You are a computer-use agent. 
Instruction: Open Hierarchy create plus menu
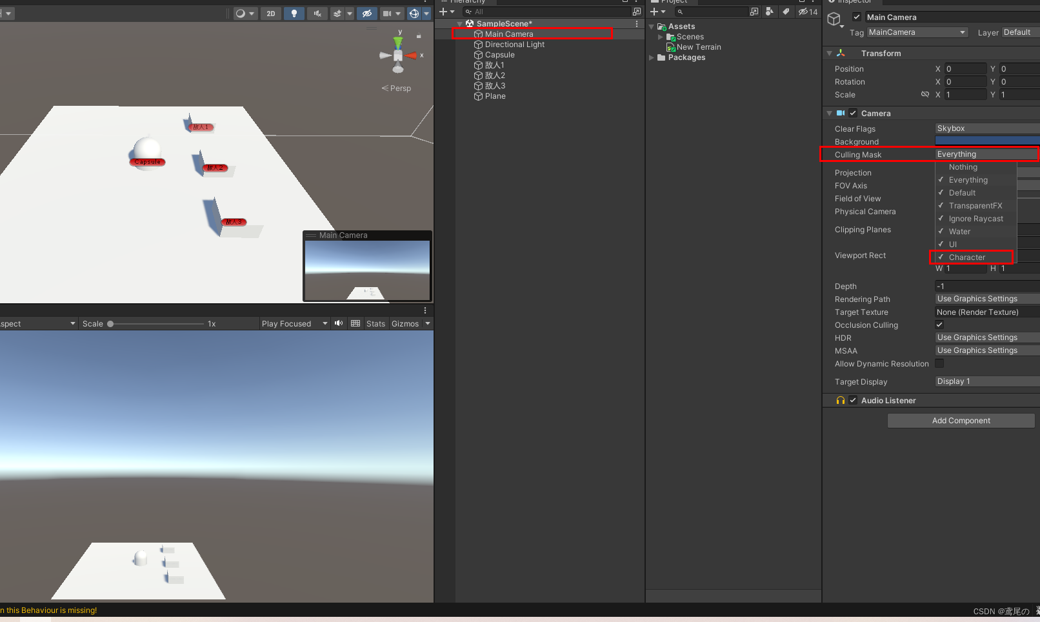447,12
